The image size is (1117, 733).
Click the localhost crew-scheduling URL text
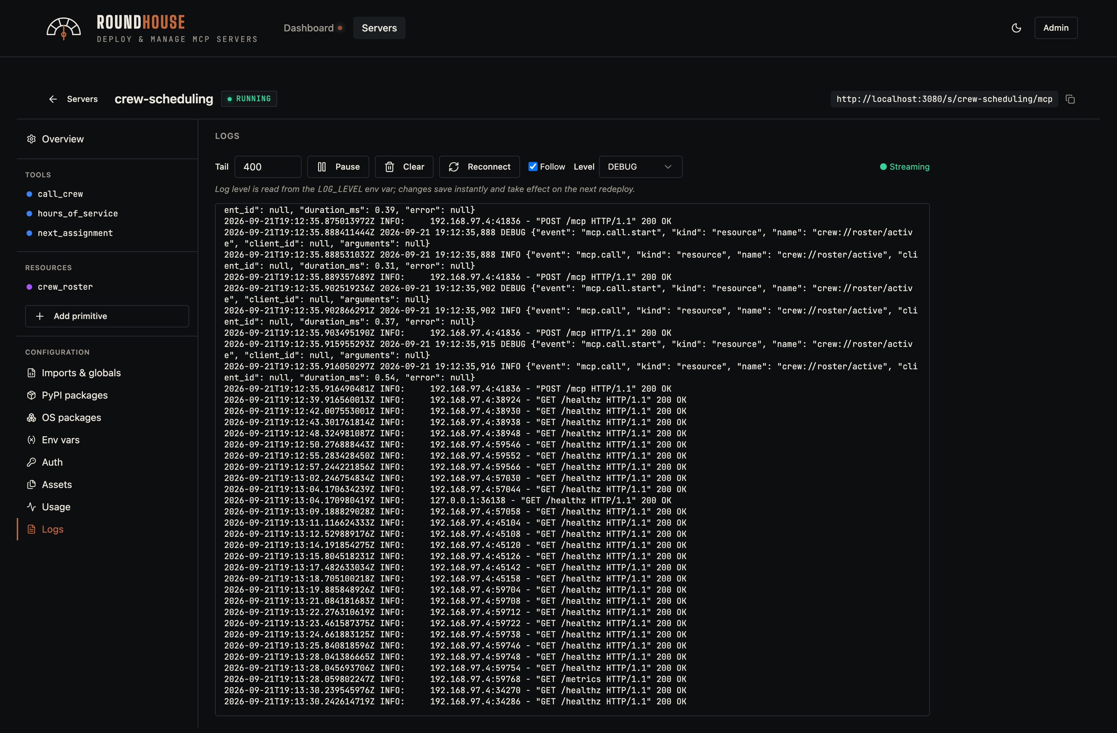click(944, 99)
